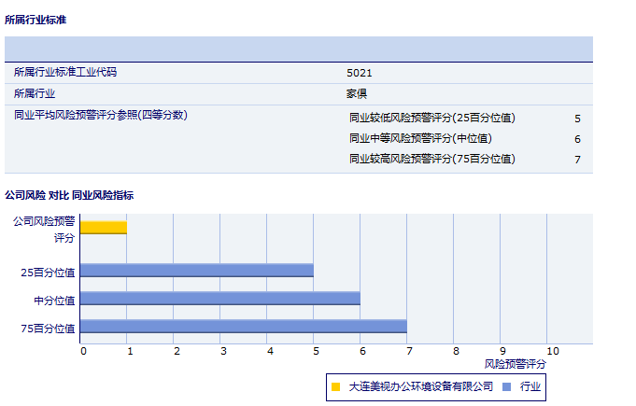Viewport: 636px width, 406px height.
Task: Select 同业较高风险预警评分(75百分位值) text
Action: (431, 159)
